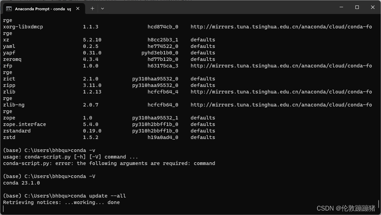Viewport: 381px width, 215px height.
Task: Click the mirror URL next to xorg-libxdmcp
Action: click(x=284, y=26)
